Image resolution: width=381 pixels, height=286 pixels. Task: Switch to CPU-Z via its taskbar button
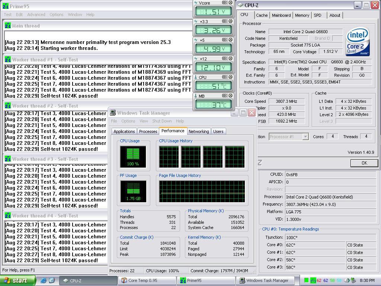pos(88,280)
